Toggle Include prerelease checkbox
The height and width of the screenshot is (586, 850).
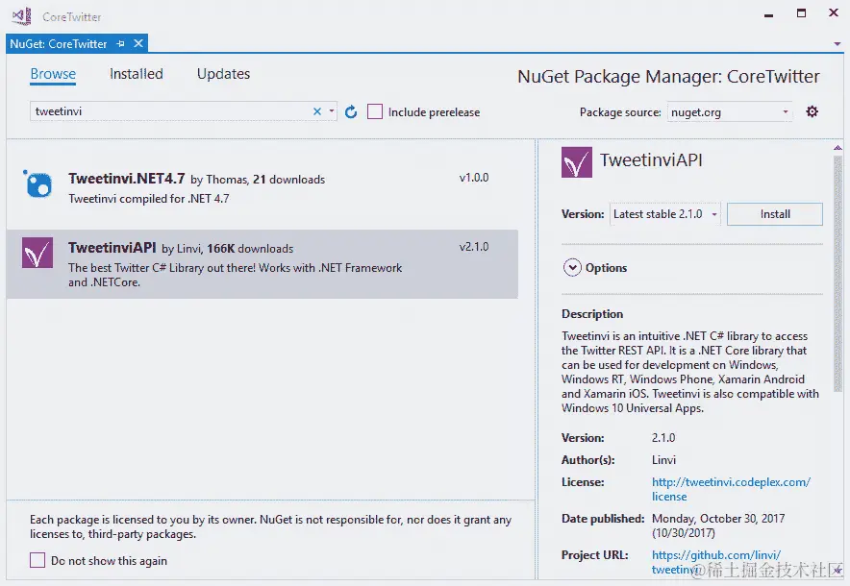pyautogui.click(x=375, y=111)
